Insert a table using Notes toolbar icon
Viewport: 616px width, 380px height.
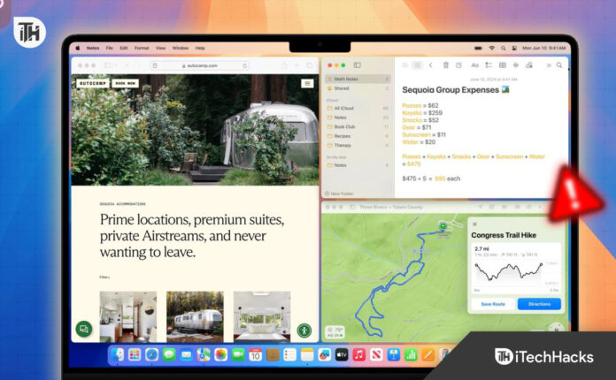pos(502,65)
